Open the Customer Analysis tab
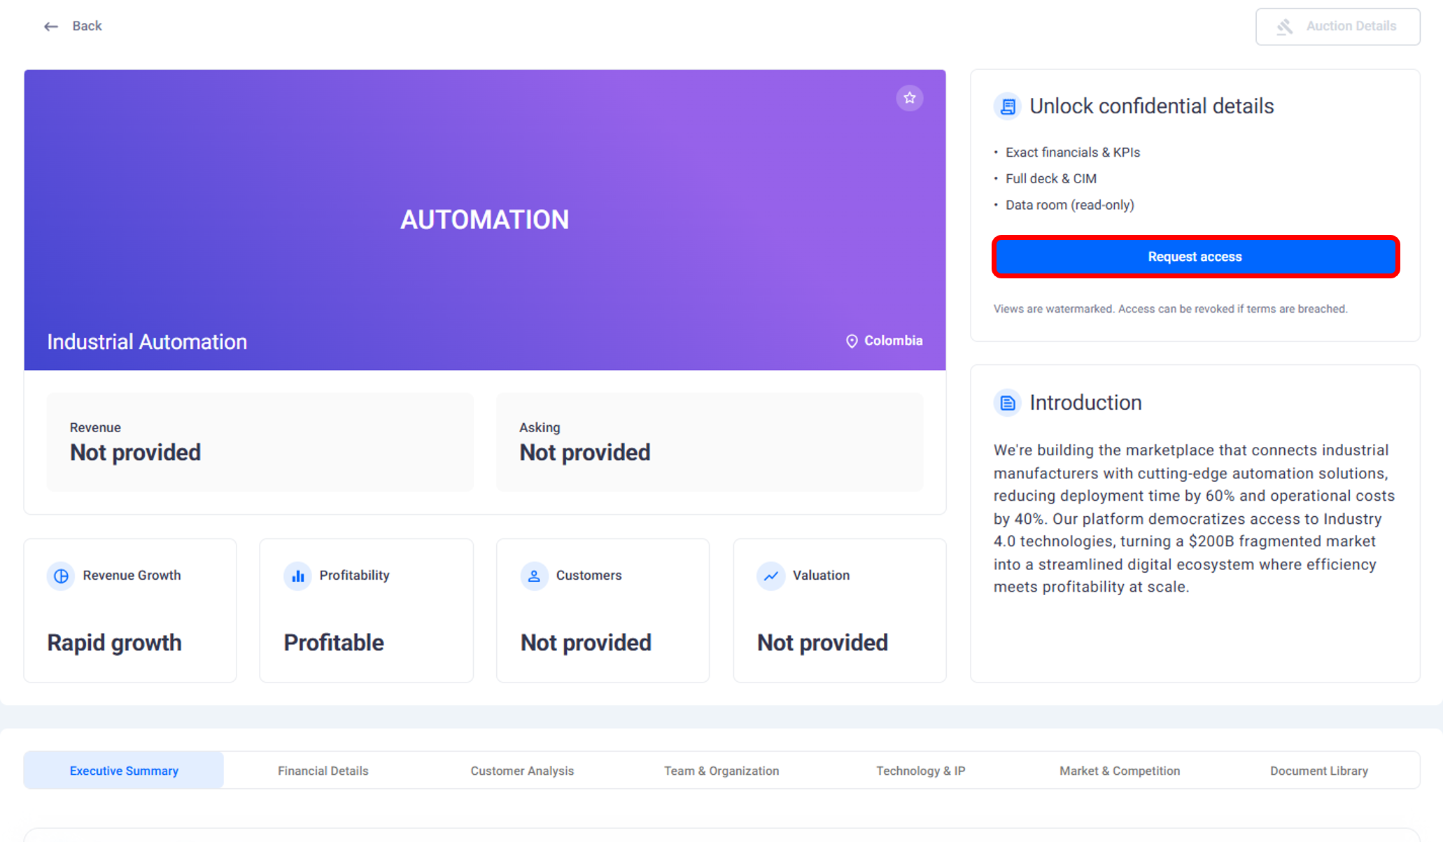Screen dimensions: 1443x842 (522, 771)
